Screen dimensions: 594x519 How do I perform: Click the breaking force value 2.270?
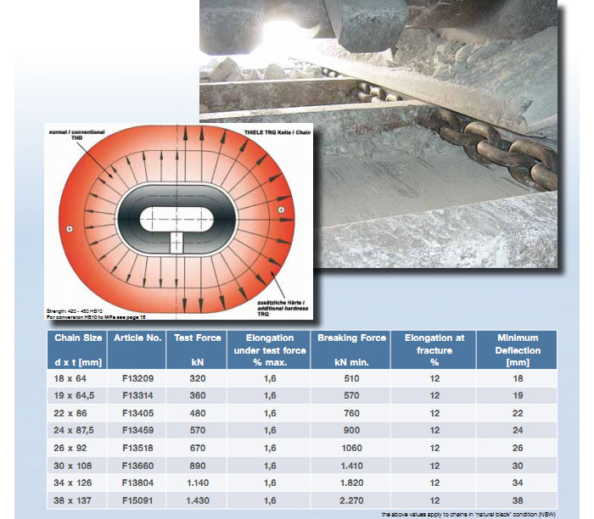[x=351, y=499]
